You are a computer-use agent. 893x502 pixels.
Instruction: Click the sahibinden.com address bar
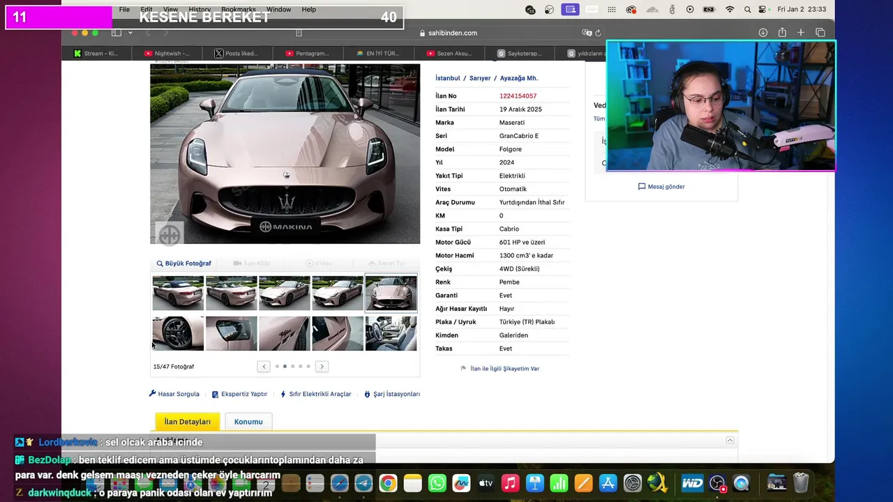[448, 33]
